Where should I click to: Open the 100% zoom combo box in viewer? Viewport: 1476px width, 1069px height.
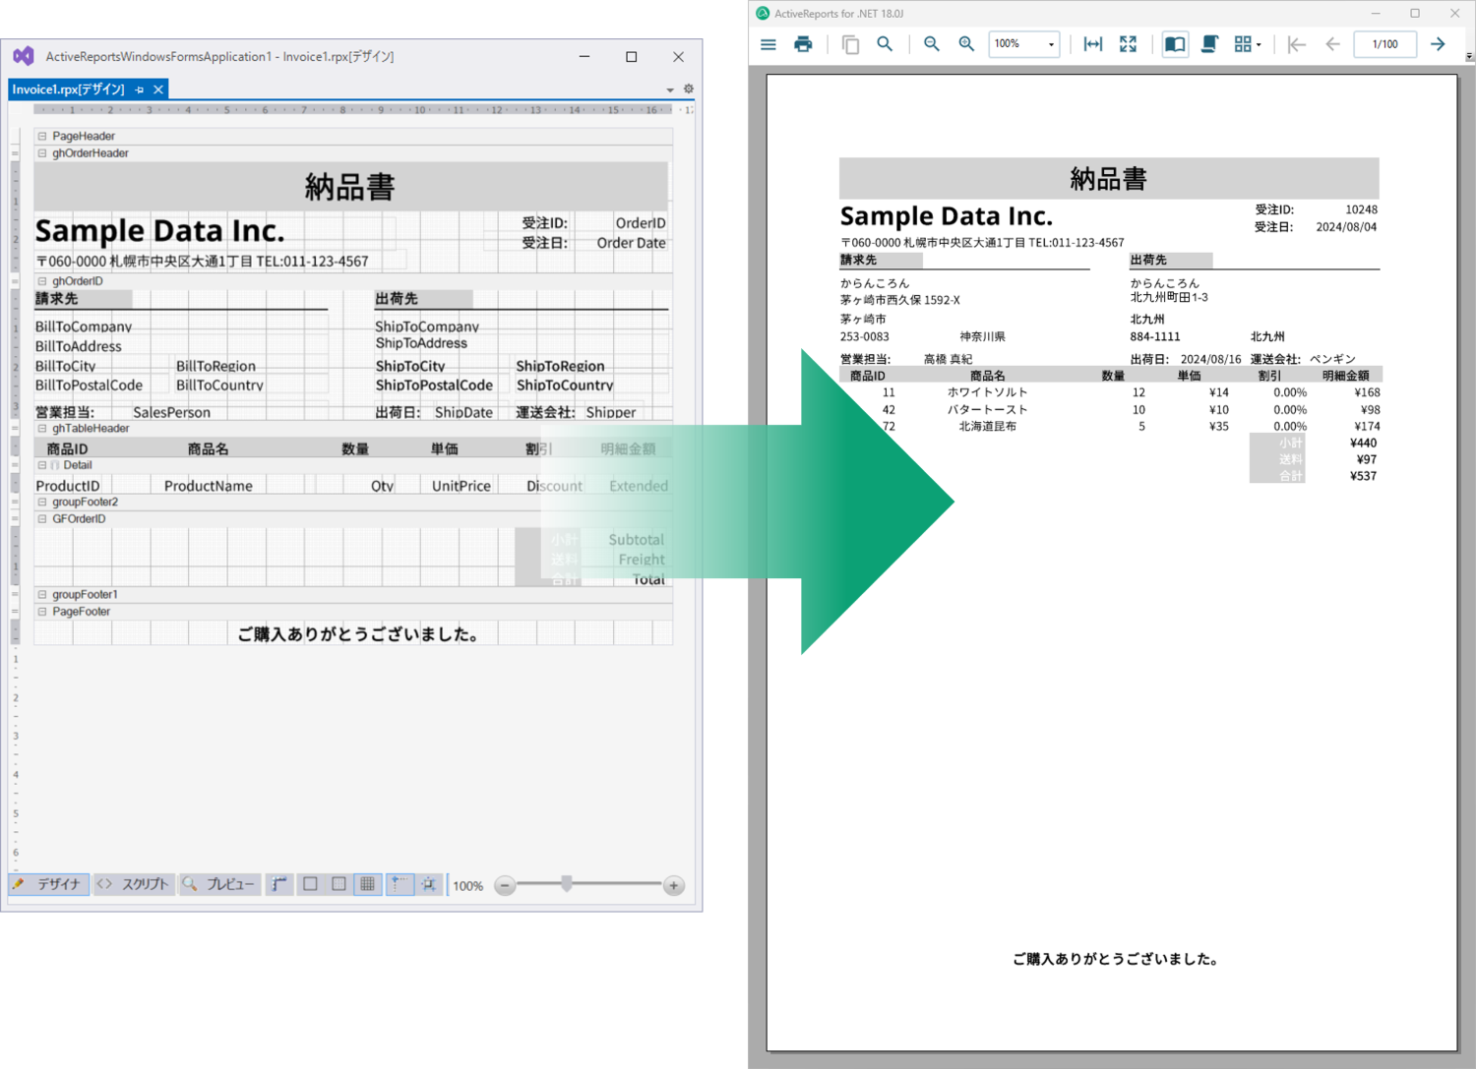coord(1023,44)
